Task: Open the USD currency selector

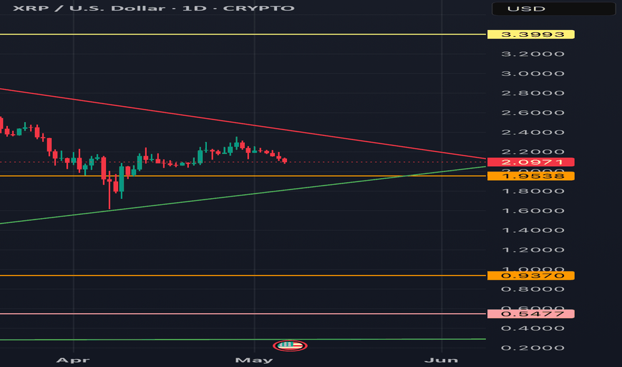Action: click(553, 9)
